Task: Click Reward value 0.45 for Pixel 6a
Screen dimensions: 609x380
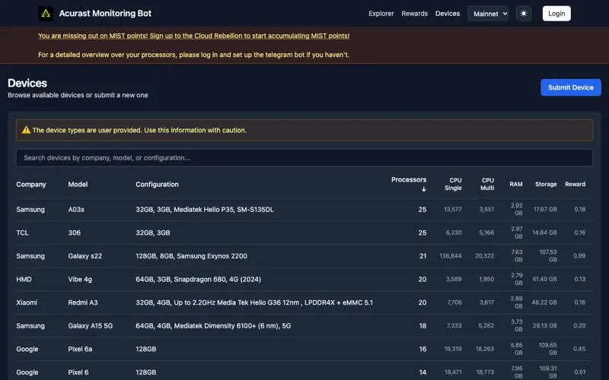Action: coord(579,349)
